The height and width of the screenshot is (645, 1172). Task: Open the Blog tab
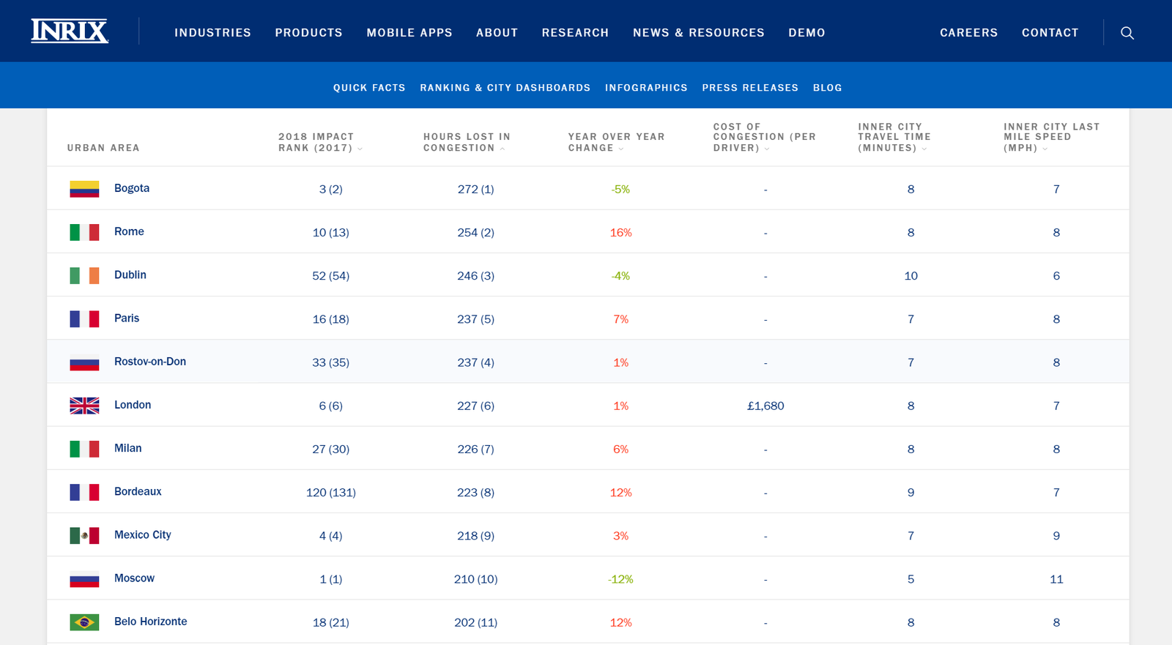tap(827, 88)
